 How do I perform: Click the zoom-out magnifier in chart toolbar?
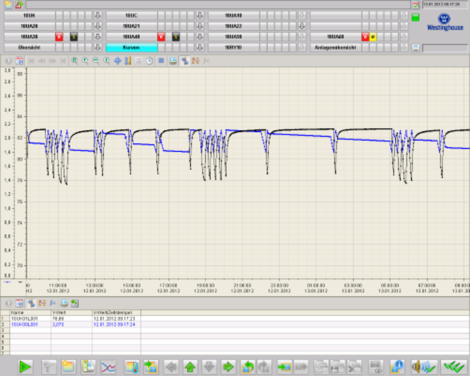point(96,61)
